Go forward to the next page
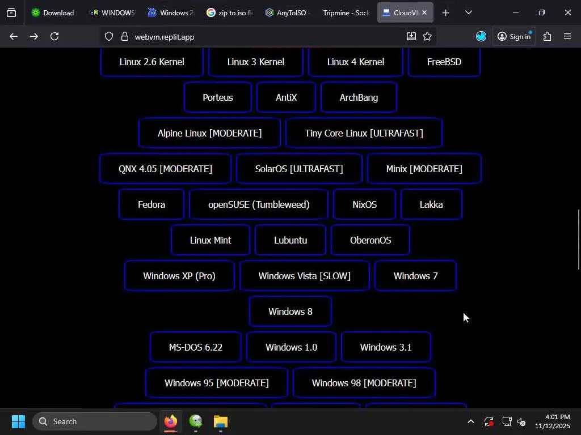 click(x=33, y=36)
